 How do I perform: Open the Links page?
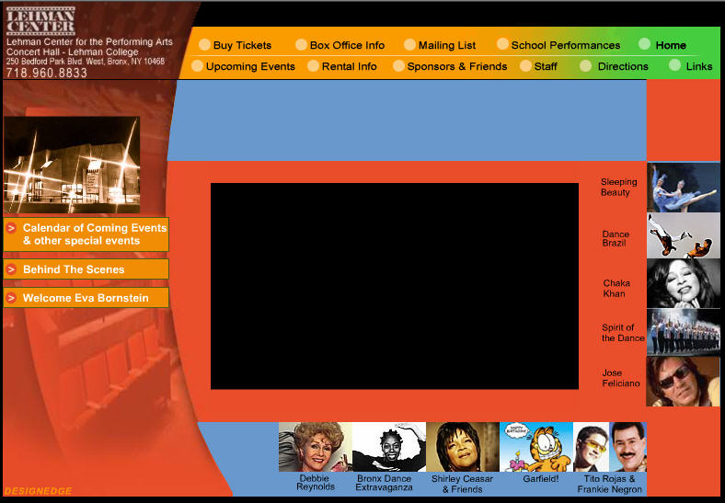pyautogui.click(x=699, y=66)
